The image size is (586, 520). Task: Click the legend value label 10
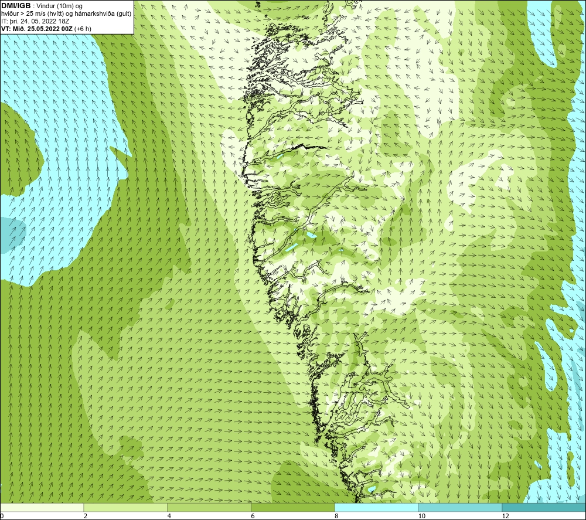(x=421, y=516)
